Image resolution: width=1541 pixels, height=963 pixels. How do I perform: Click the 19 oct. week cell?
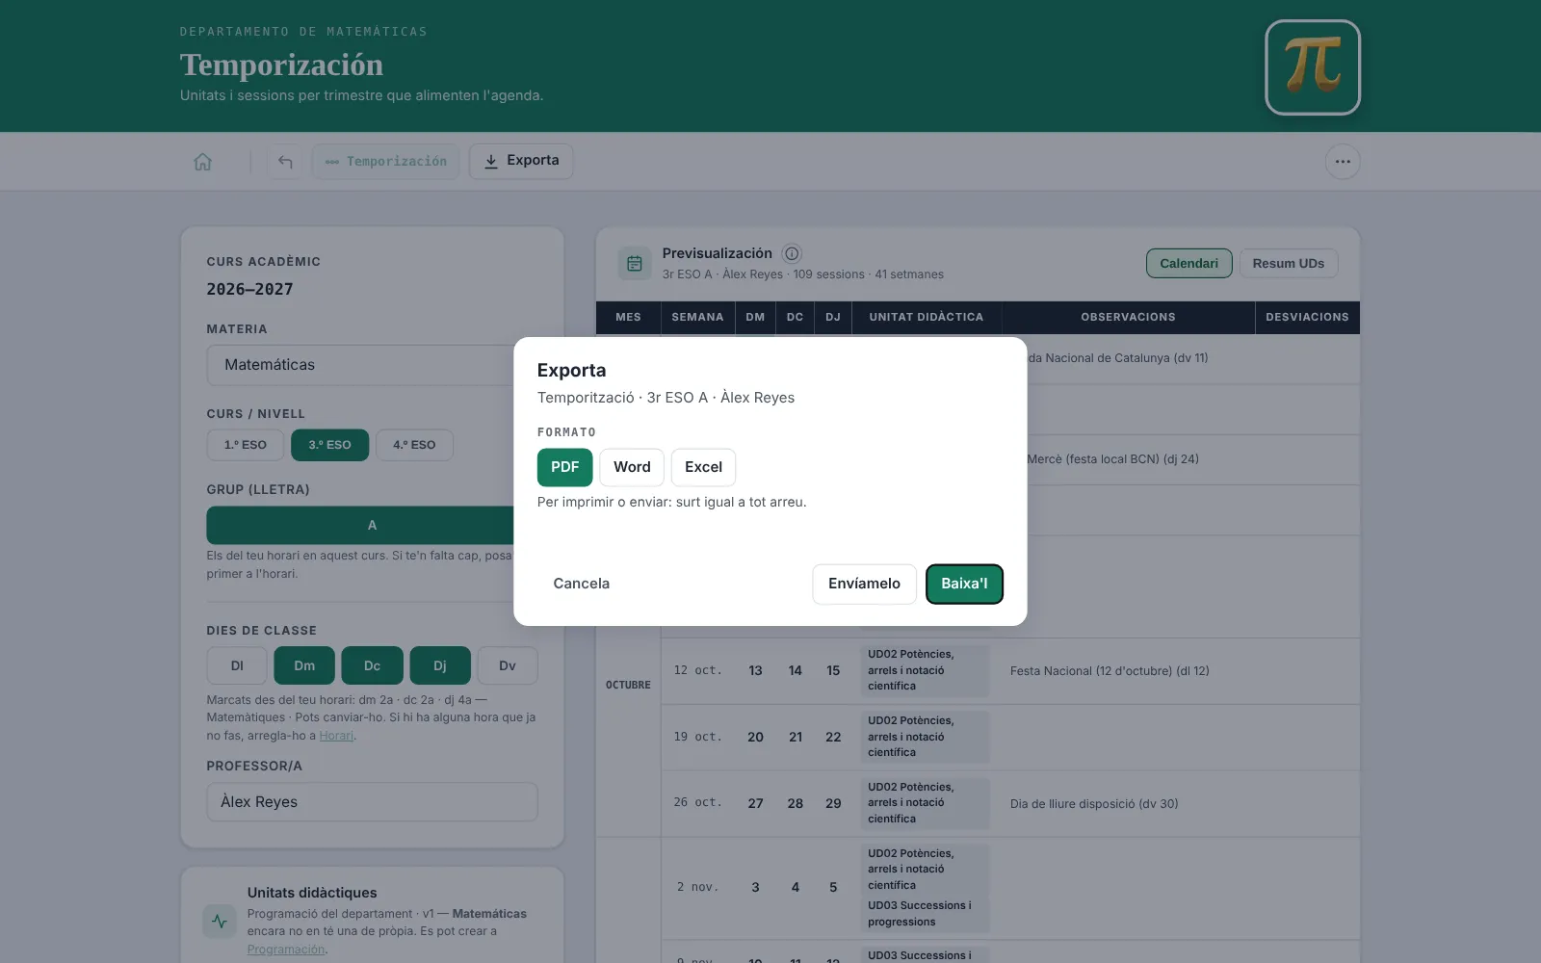click(x=697, y=737)
